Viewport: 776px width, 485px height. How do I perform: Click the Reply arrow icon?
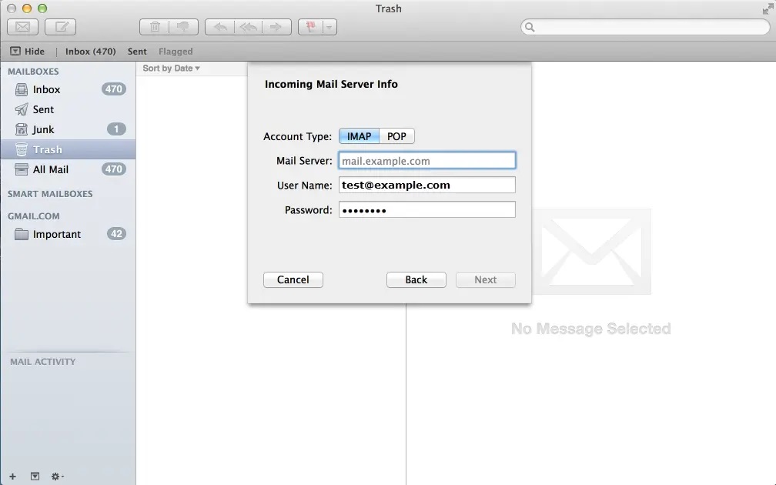point(220,27)
